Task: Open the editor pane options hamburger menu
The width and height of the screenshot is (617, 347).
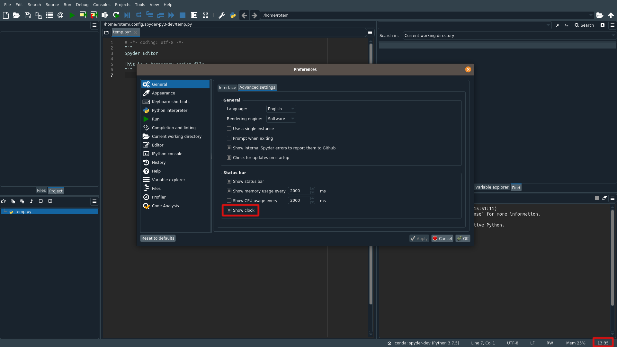Action: (370, 32)
